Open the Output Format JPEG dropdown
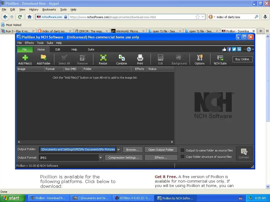 click(100, 158)
